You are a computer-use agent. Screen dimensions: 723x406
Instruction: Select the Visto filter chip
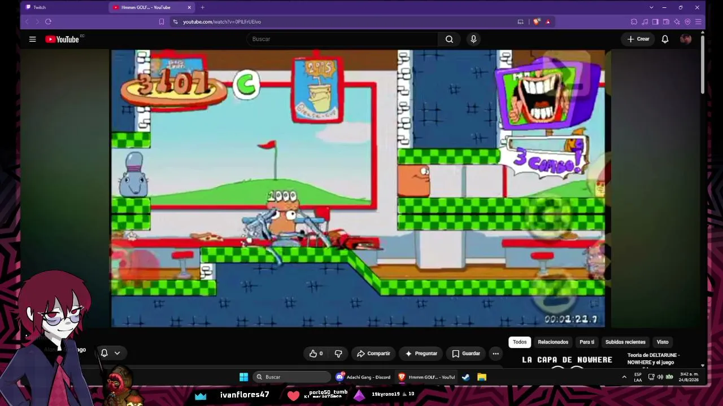pyautogui.click(x=663, y=342)
